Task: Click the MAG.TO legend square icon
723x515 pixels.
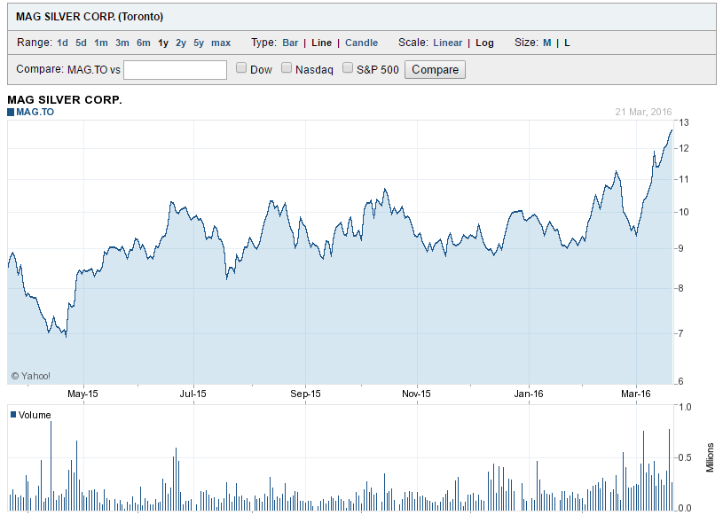Action: click(x=12, y=112)
